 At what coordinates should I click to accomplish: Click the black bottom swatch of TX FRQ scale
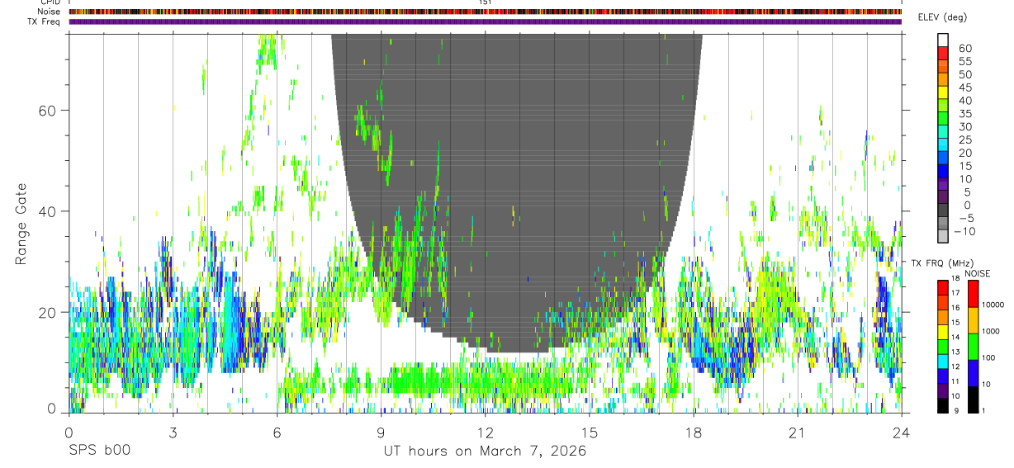click(943, 404)
